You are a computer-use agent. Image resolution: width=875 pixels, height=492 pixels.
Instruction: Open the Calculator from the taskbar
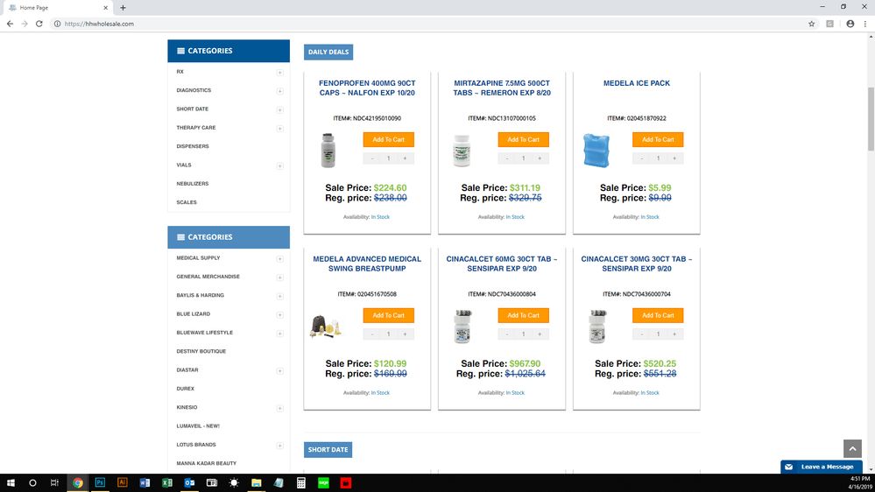pos(300,482)
